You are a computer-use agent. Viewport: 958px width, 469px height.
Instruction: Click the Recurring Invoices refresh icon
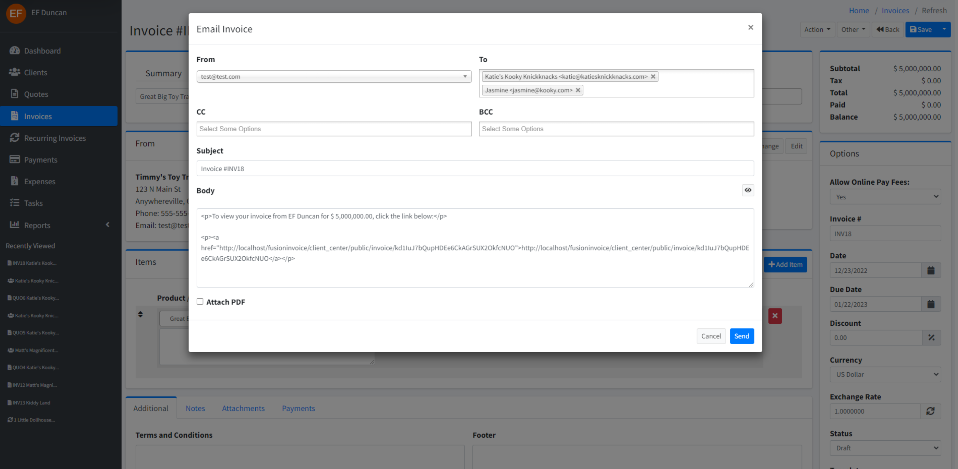(x=14, y=138)
